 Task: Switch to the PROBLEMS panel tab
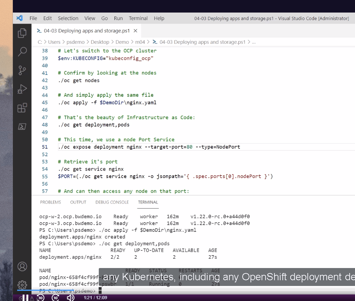[x=50, y=202]
